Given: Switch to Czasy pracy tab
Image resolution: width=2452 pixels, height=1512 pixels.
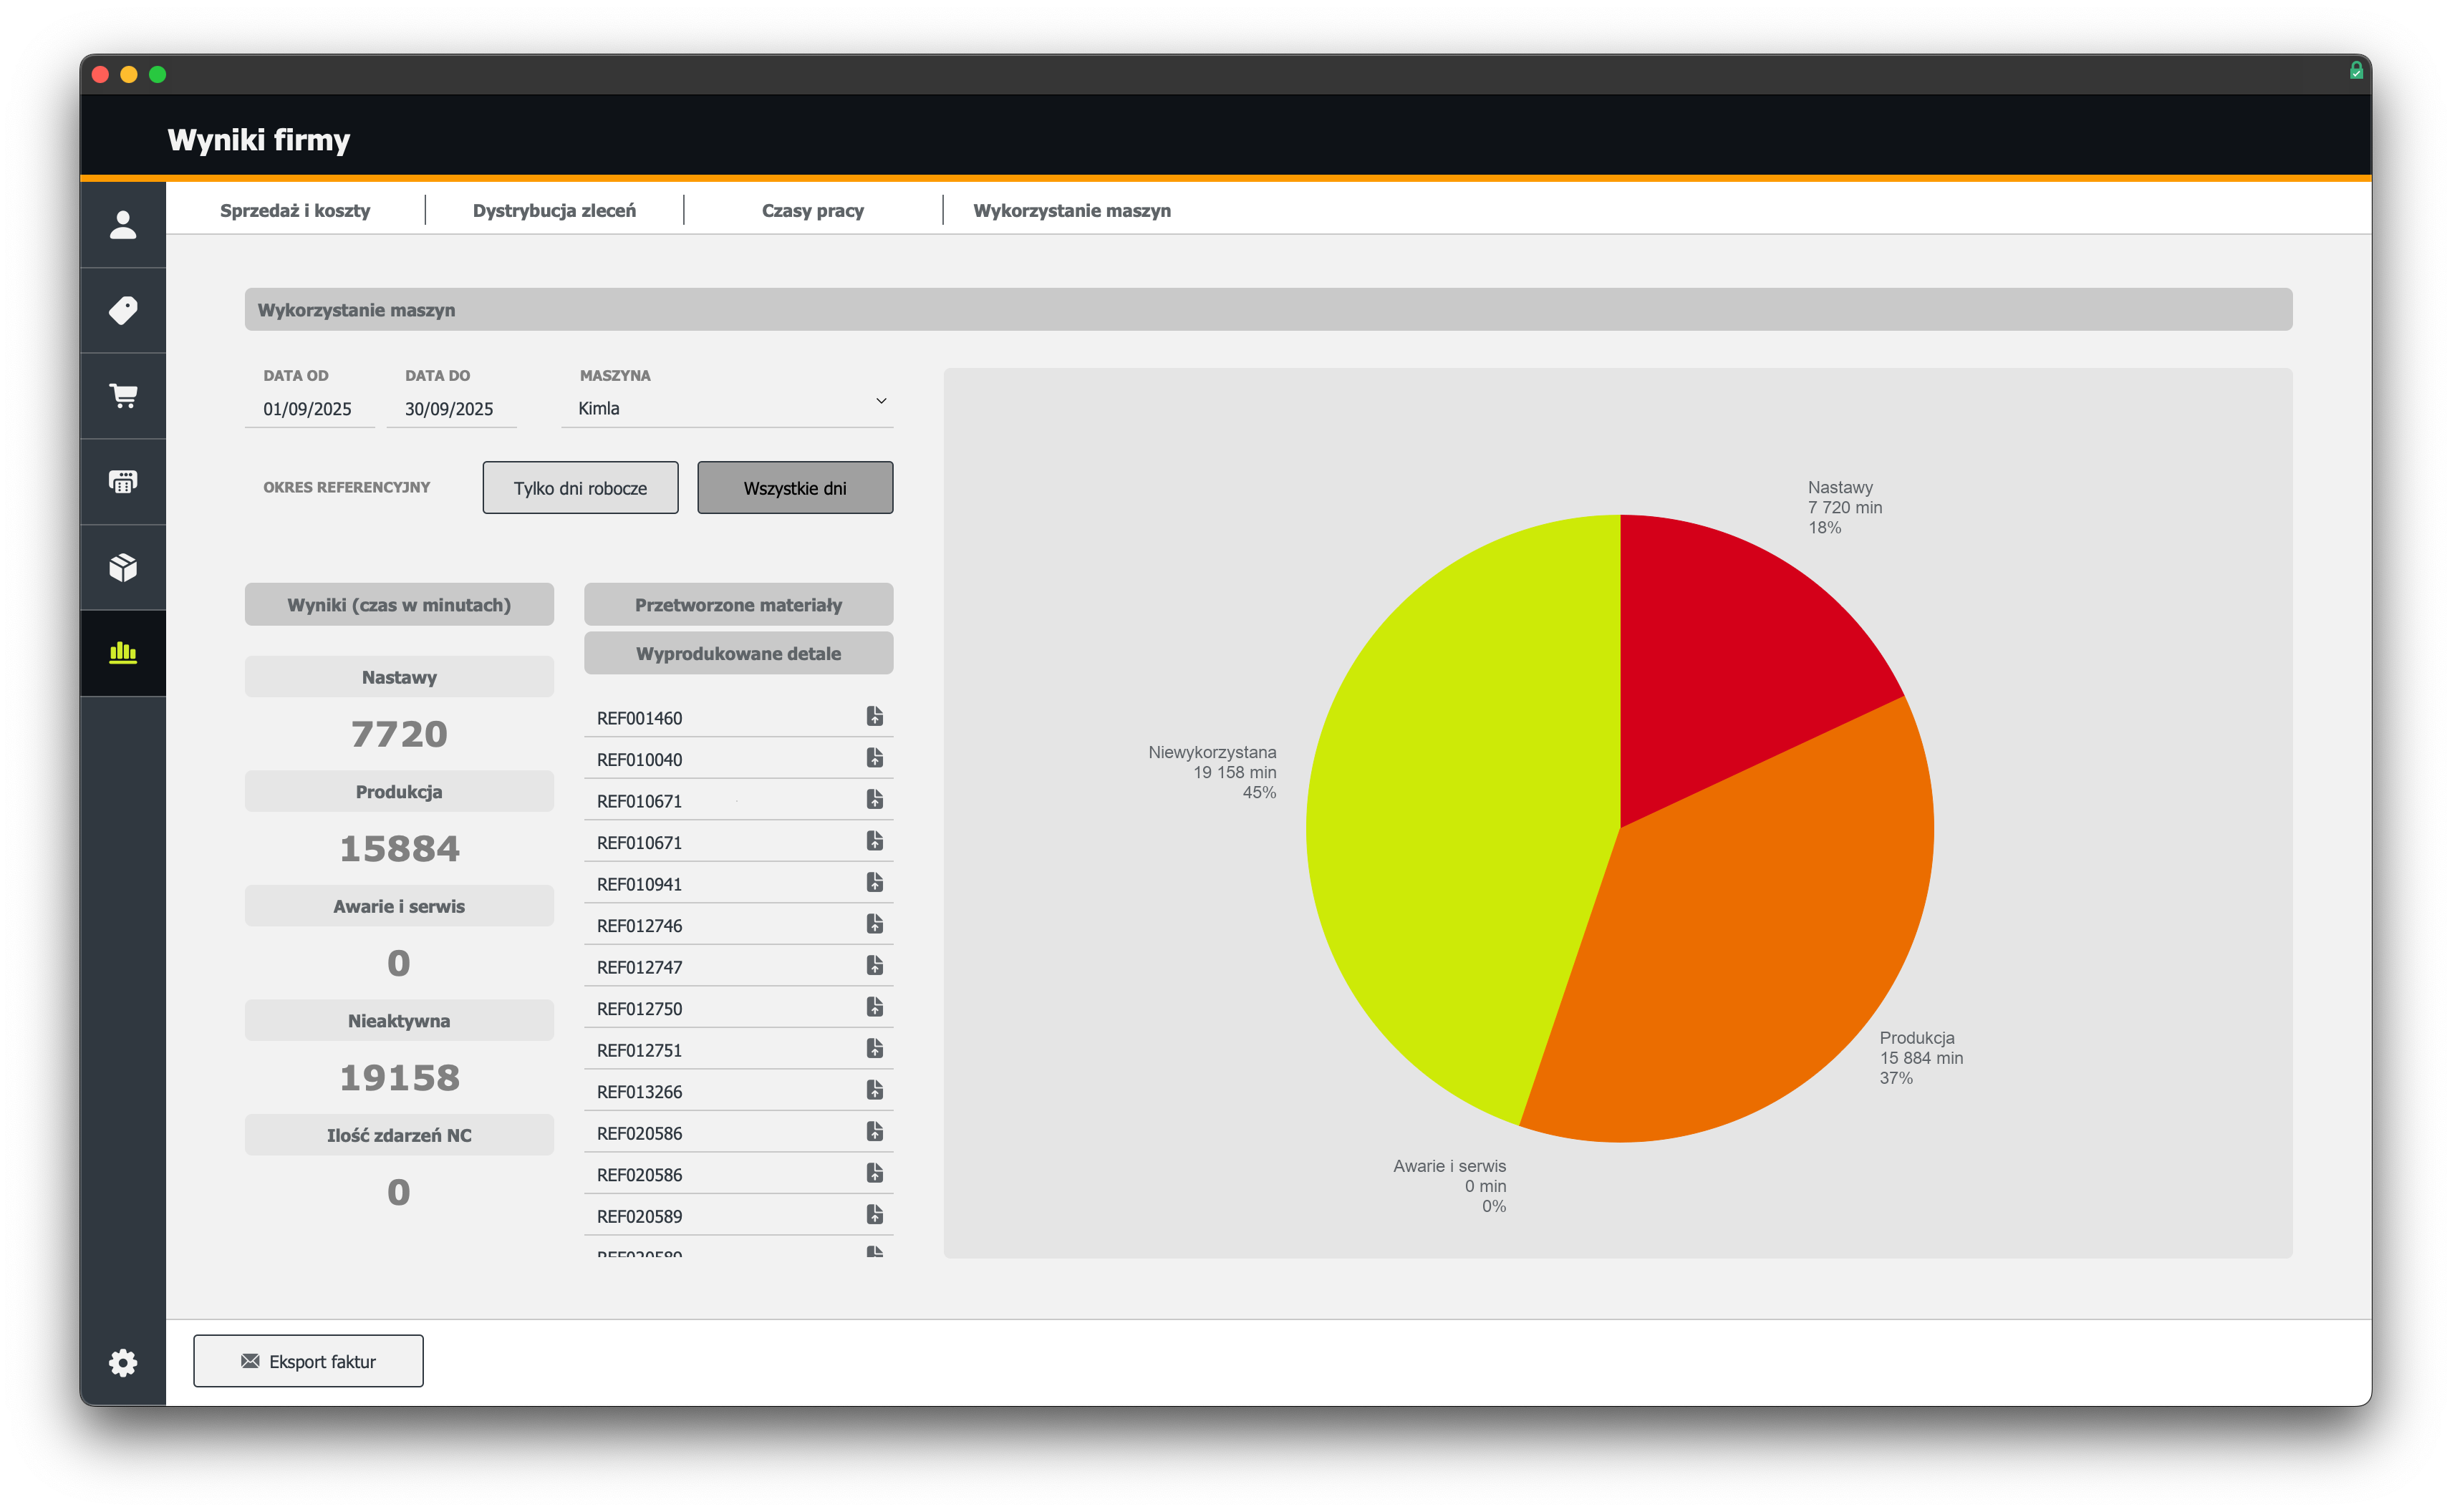Looking at the screenshot, I should [812, 211].
